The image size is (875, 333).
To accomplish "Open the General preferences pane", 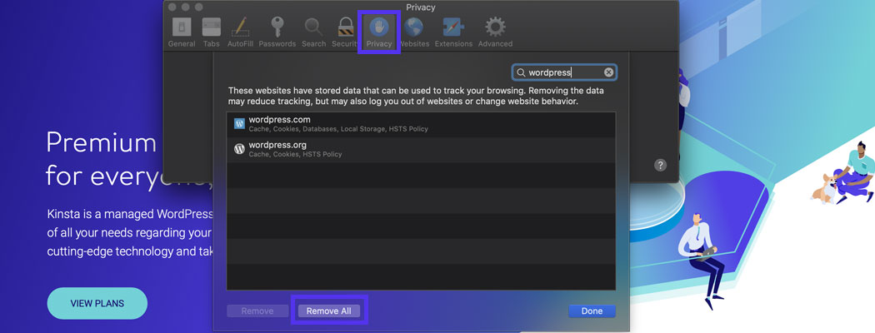I will [181, 32].
